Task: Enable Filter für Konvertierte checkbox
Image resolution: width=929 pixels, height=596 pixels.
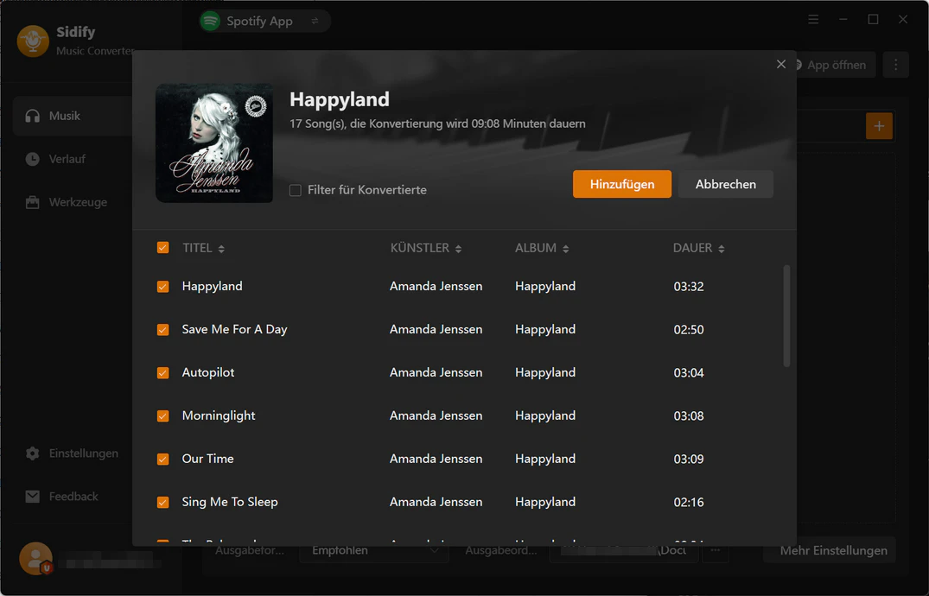Action: pos(295,190)
